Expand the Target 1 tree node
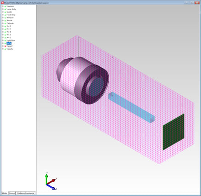The width and height of the screenshot is (201, 196). (3, 46)
